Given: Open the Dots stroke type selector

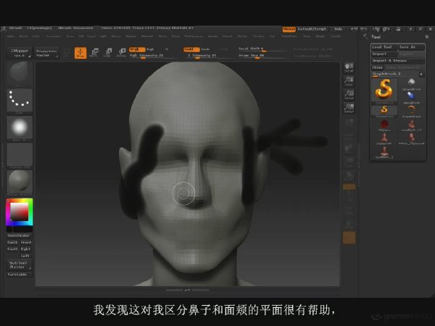Looking at the screenshot, I should pyautogui.click(x=20, y=101).
